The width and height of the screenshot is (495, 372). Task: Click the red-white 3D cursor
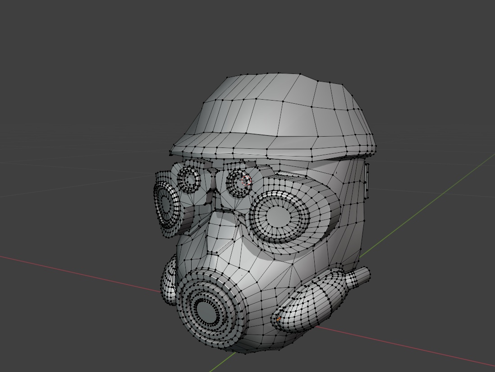[246, 181]
